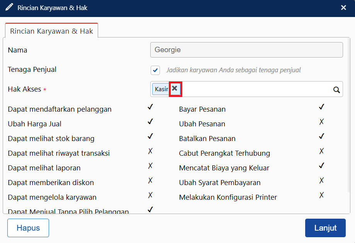Open the Hak Akses selection field
This screenshot has height=243, width=355.
coord(255,89)
